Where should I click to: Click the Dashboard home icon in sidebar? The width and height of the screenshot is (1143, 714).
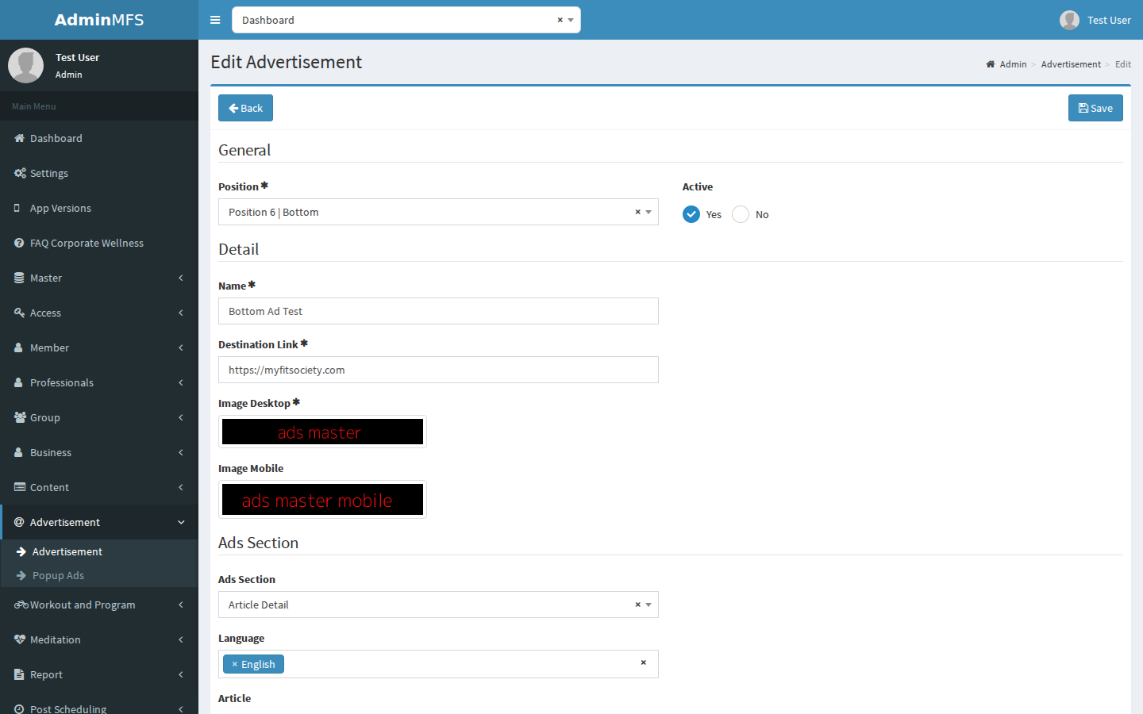(19, 138)
